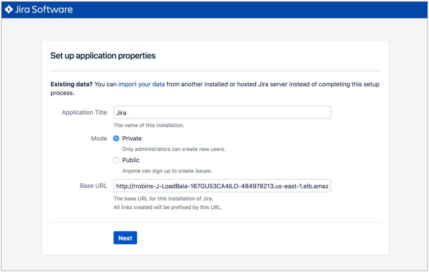
Task: Click the Base URL field label
Action: click(x=93, y=186)
